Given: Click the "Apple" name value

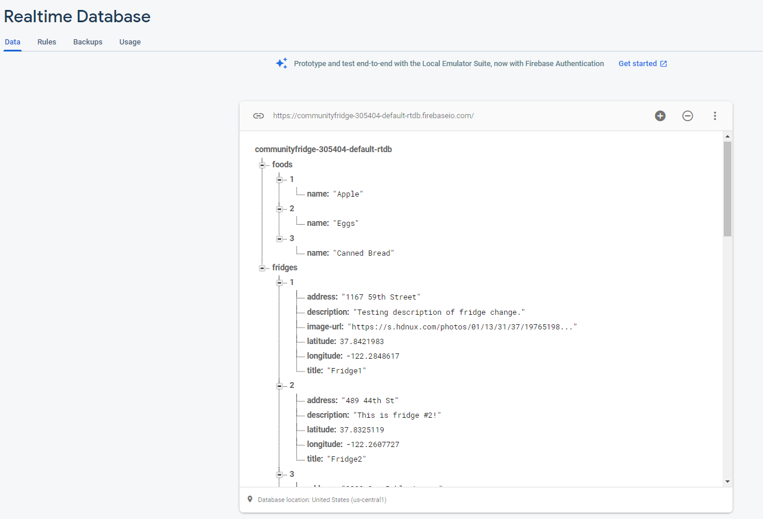Looking at the screenshot, I should point(348,194).
